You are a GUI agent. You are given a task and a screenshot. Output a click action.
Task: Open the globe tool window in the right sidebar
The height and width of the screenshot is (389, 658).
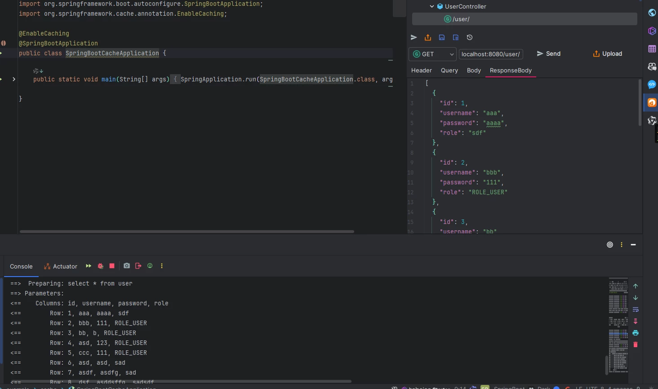(652, 13)
